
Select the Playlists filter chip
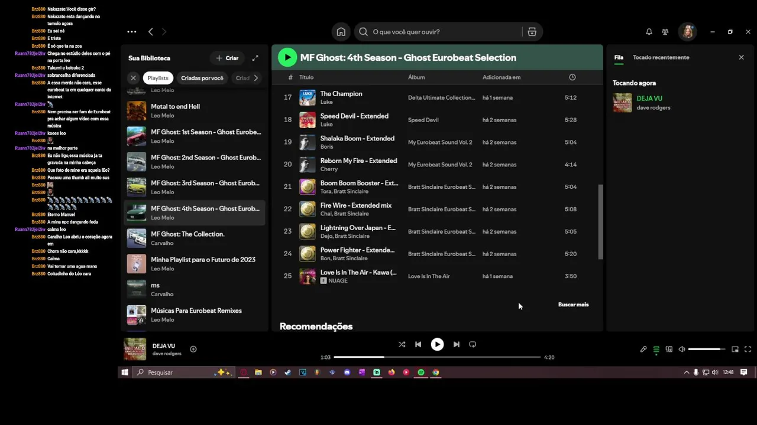click(158, 78)
